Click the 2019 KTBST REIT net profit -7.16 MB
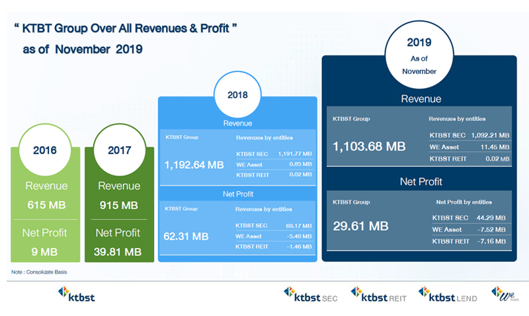Screen dimensions: 529x316 pyautogui.click(x=491, y=241)
